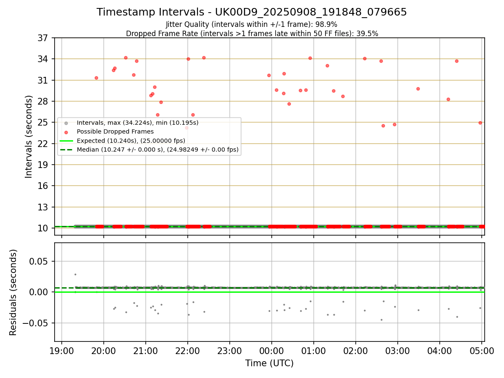The height and width of the screenshot is (378, 504).
Task: Click legend entry "Intervals, max (34.224s), min (10.195s)"
Action: (137, 123)
